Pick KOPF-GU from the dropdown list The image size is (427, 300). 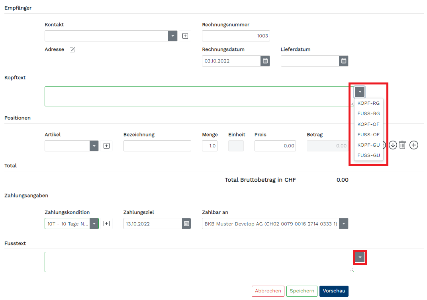368,145
